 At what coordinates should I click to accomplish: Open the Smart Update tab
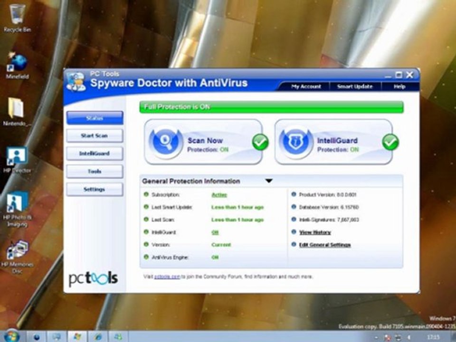[x=355, y=86]
